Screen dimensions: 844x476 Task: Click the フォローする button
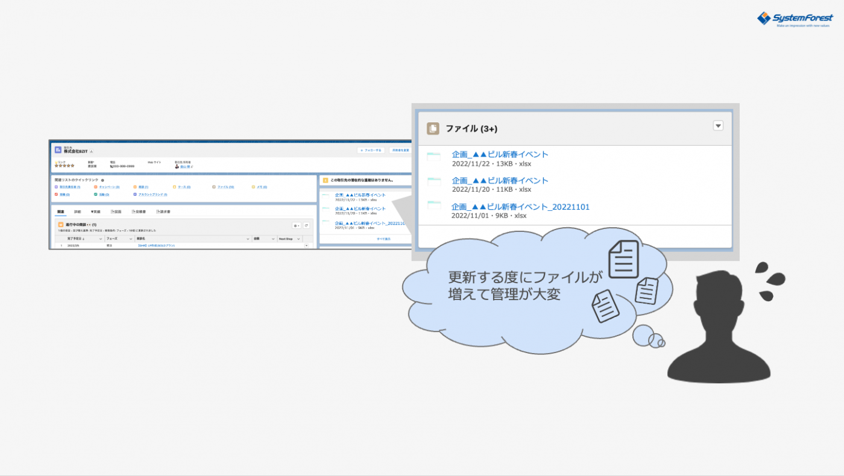371,150
